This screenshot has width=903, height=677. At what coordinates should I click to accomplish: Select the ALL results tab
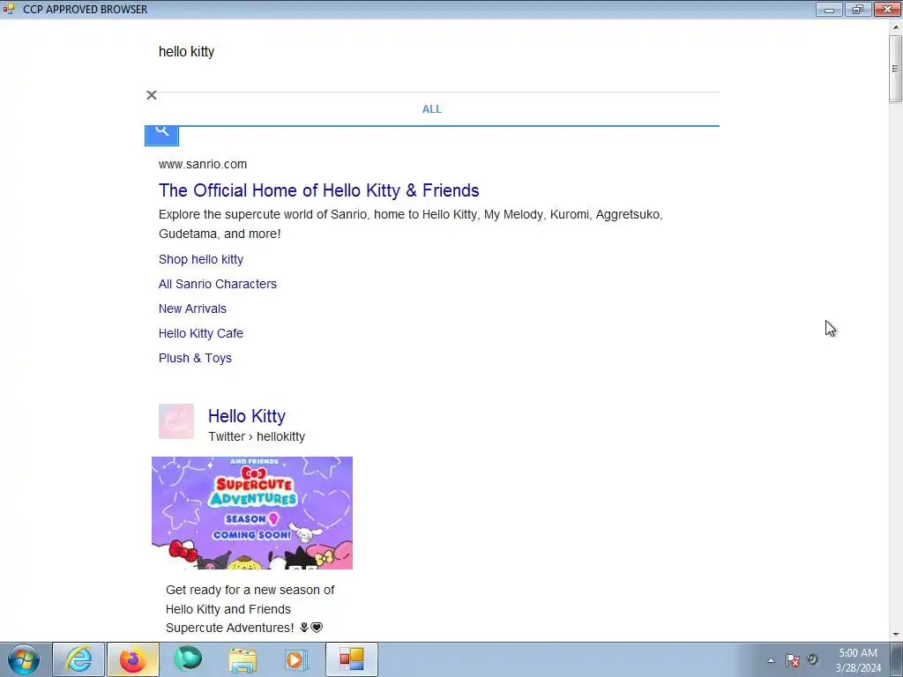432,109
